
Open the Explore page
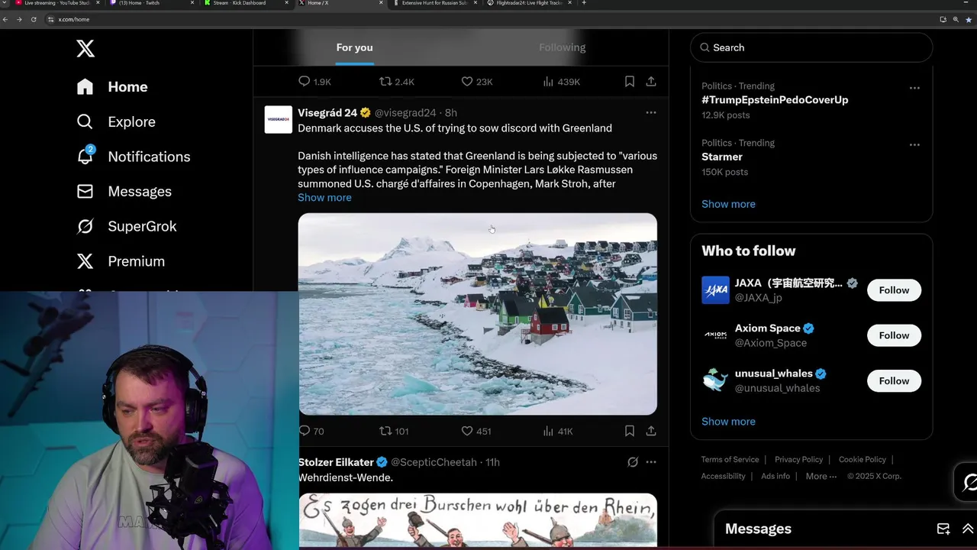116,122
